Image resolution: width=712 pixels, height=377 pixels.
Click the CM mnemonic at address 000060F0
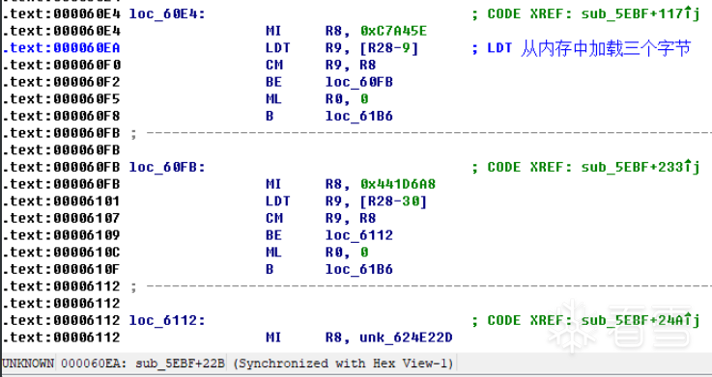pos(274,66)
